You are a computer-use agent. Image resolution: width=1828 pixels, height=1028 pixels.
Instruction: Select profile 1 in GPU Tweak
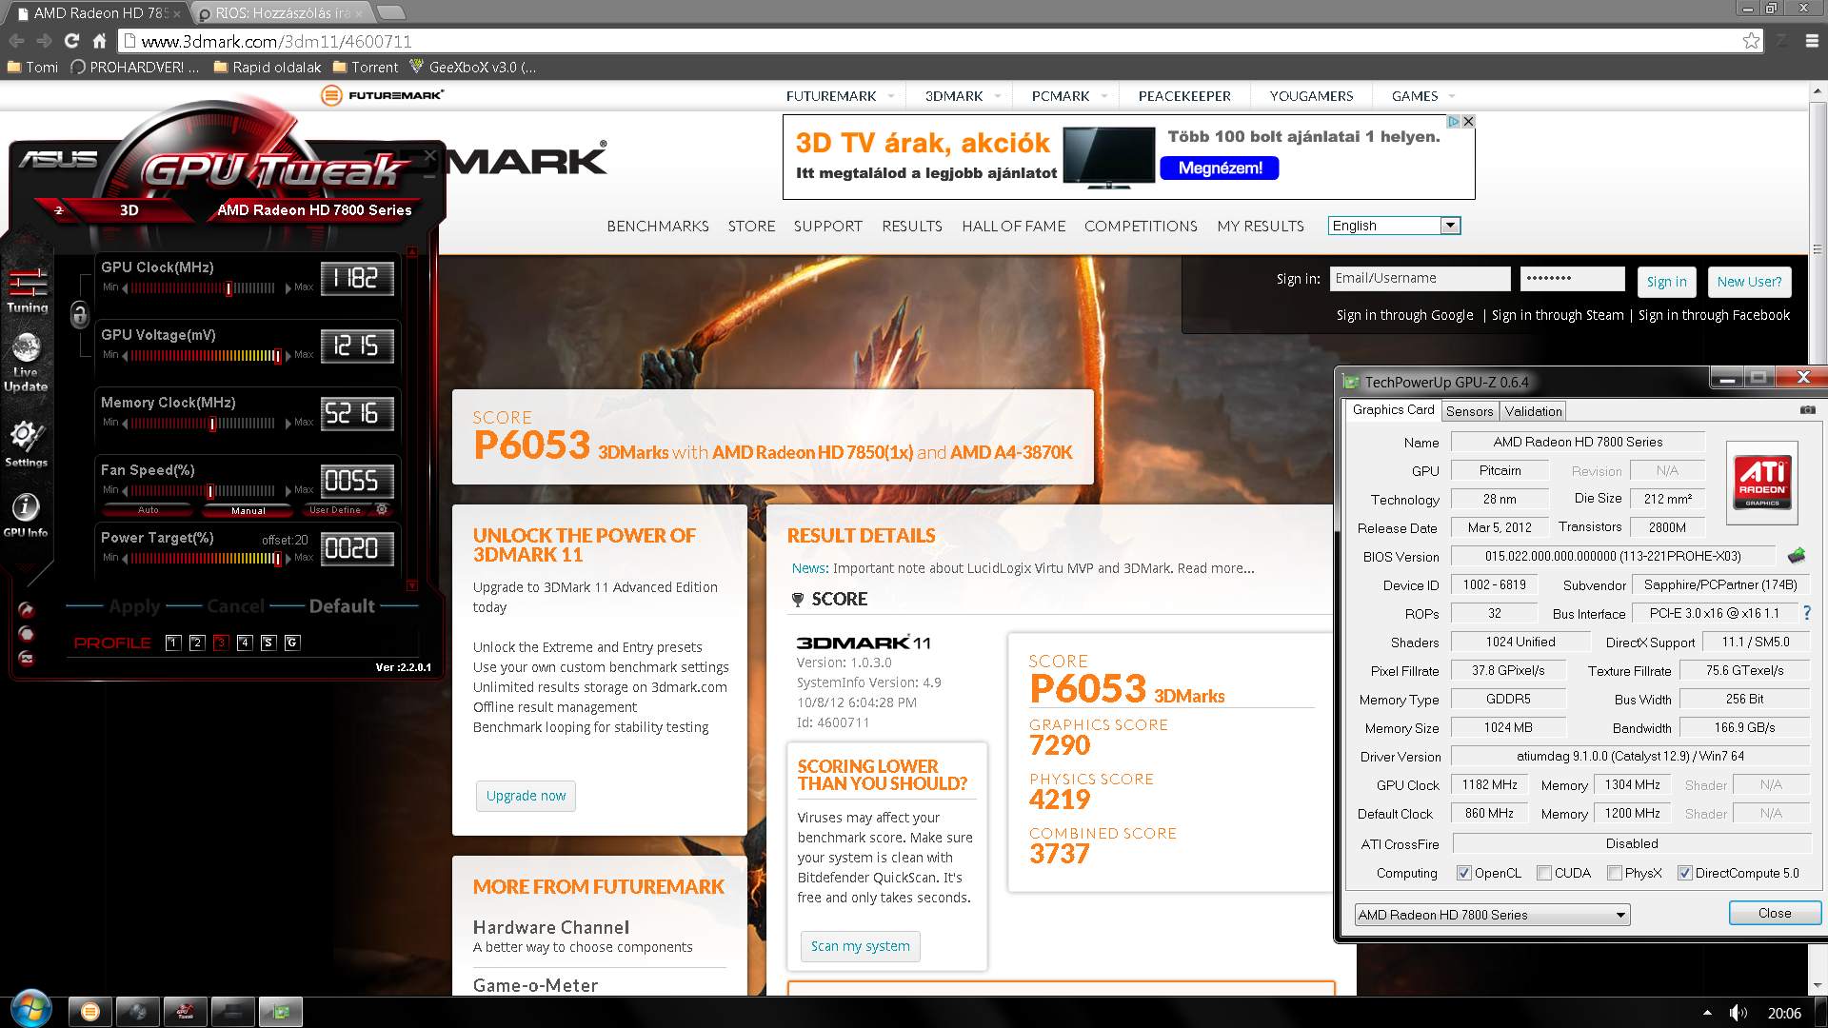172,642
